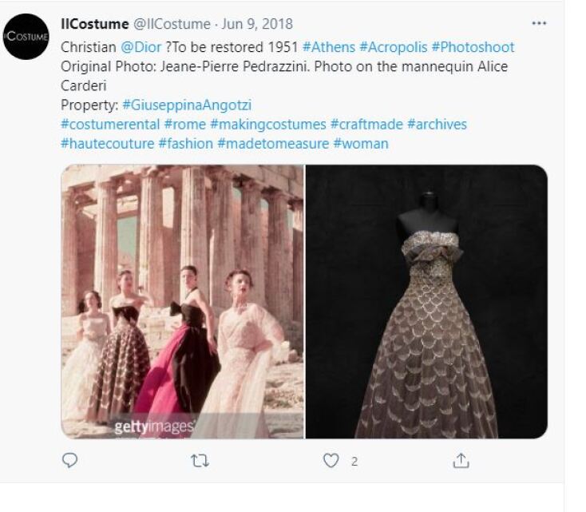
Task: Open the #Photoshoot hashtag
Action: pos(473,47)
